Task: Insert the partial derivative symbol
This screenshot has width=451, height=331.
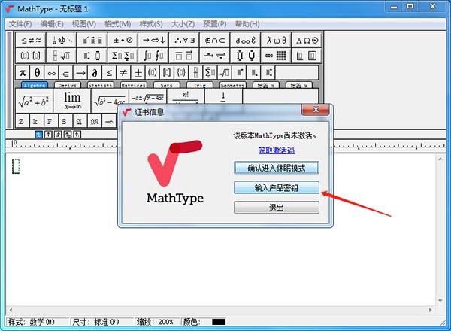Action: (x=95, y=73)
